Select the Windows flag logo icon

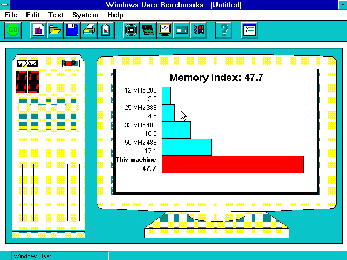(199, 30)
